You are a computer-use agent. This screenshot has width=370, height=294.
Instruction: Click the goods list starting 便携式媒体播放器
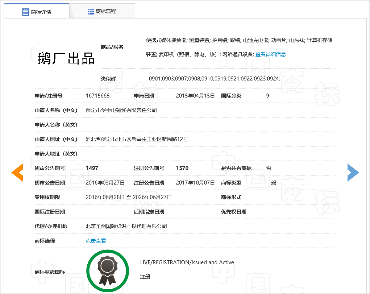pyautogui.click(x=239, y=47)
